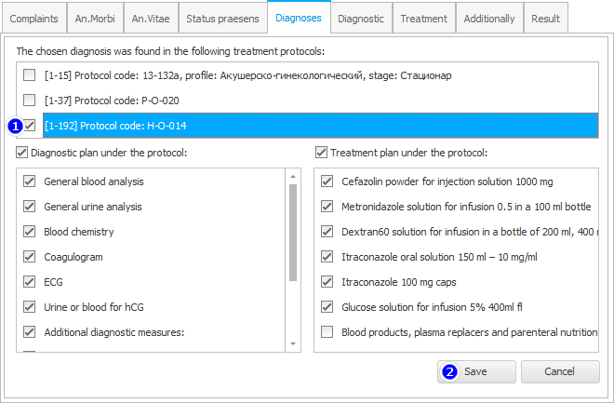Uncheck Coagulogram checkbox
This screenshot has height=403, width=614.
(30, 257)
